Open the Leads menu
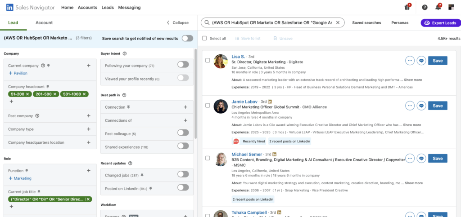461x217 pixels. click(108, 7)
